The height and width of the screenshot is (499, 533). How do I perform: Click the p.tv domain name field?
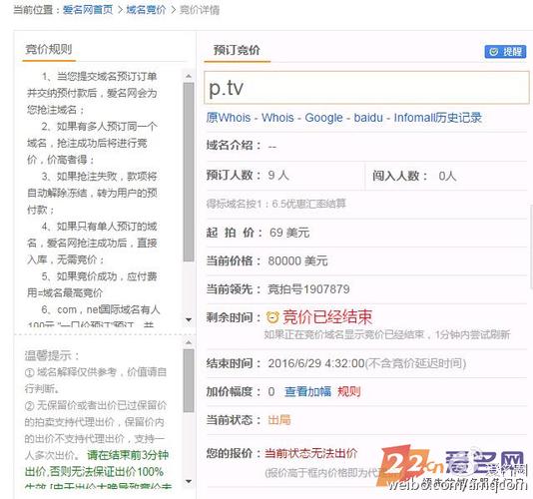pos(366,88)
